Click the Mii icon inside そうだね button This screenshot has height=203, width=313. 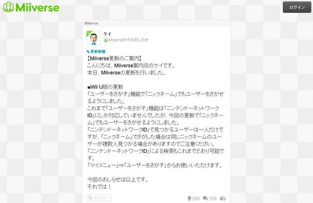pos(90,198)
